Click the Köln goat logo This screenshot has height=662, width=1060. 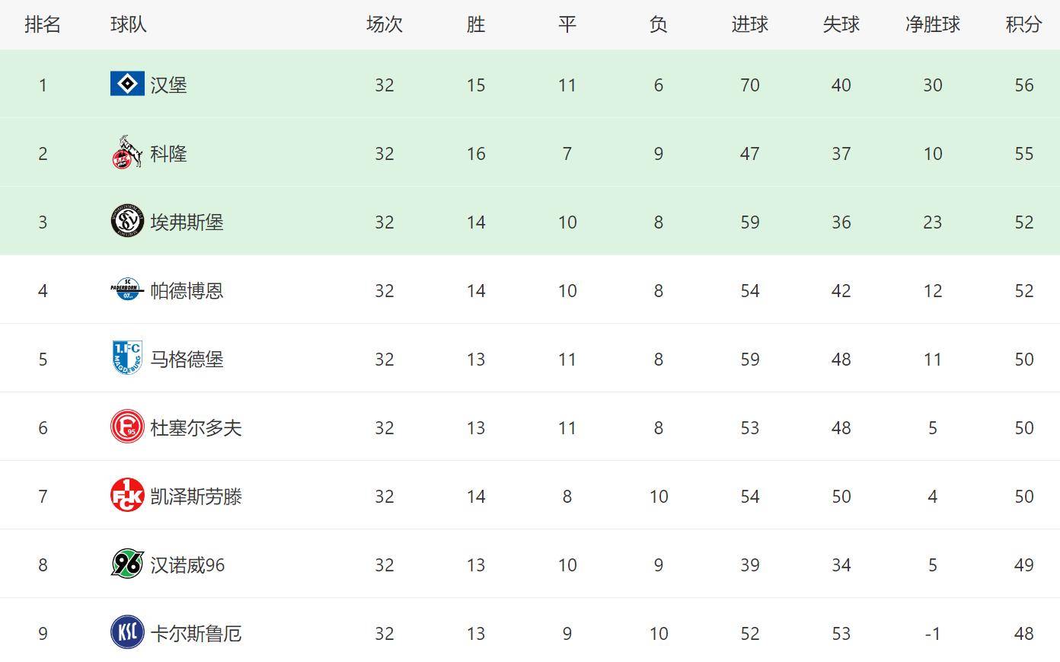point(127,152)
